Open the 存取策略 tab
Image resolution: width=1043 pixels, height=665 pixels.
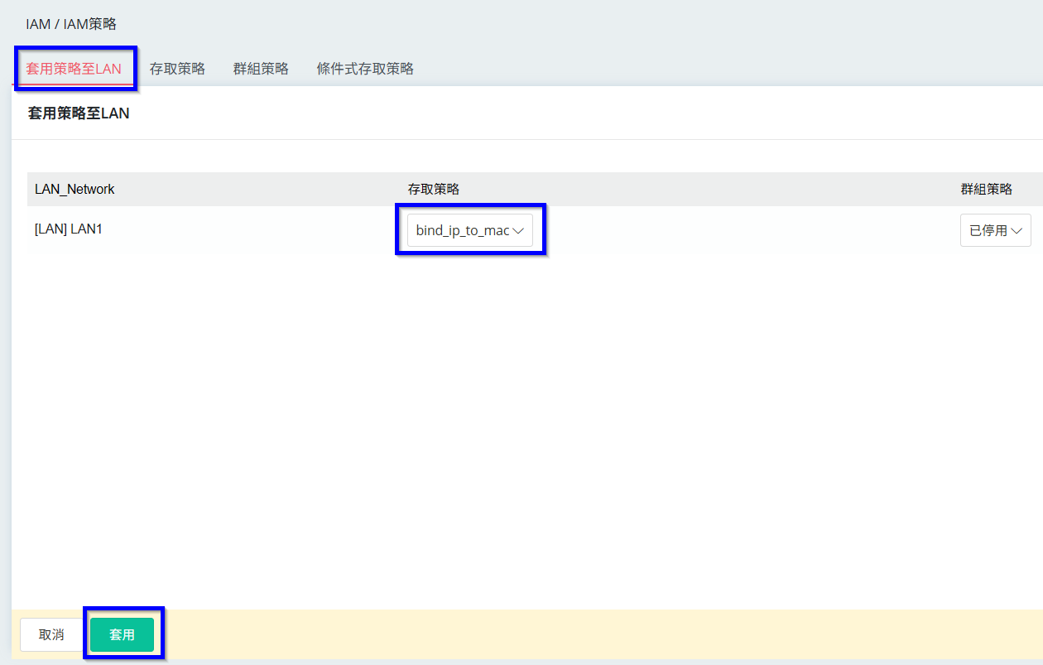point(177,69)
